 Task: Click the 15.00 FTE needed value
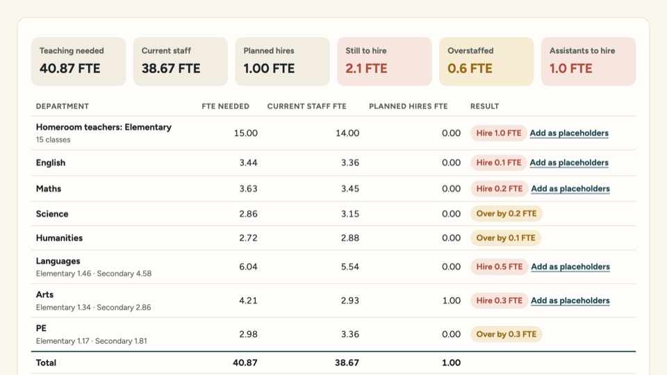[246, 133]
